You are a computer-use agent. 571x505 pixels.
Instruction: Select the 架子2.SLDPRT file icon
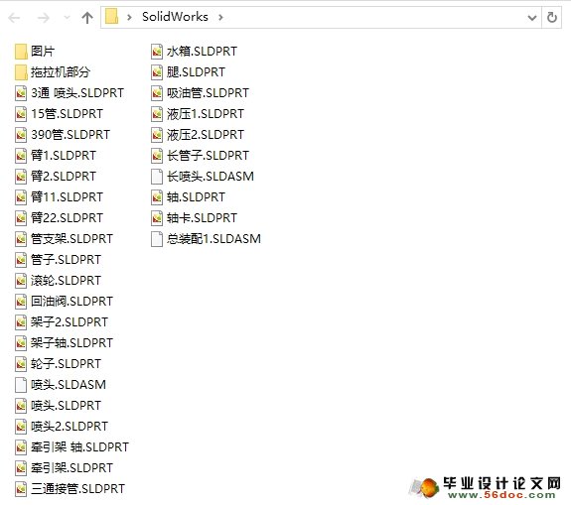tap(21, 322)
